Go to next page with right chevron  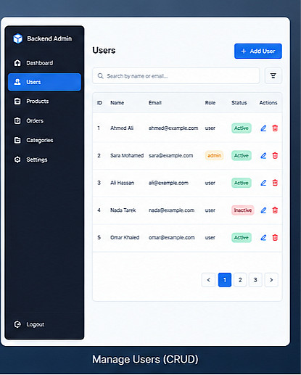tap(271, 280)
